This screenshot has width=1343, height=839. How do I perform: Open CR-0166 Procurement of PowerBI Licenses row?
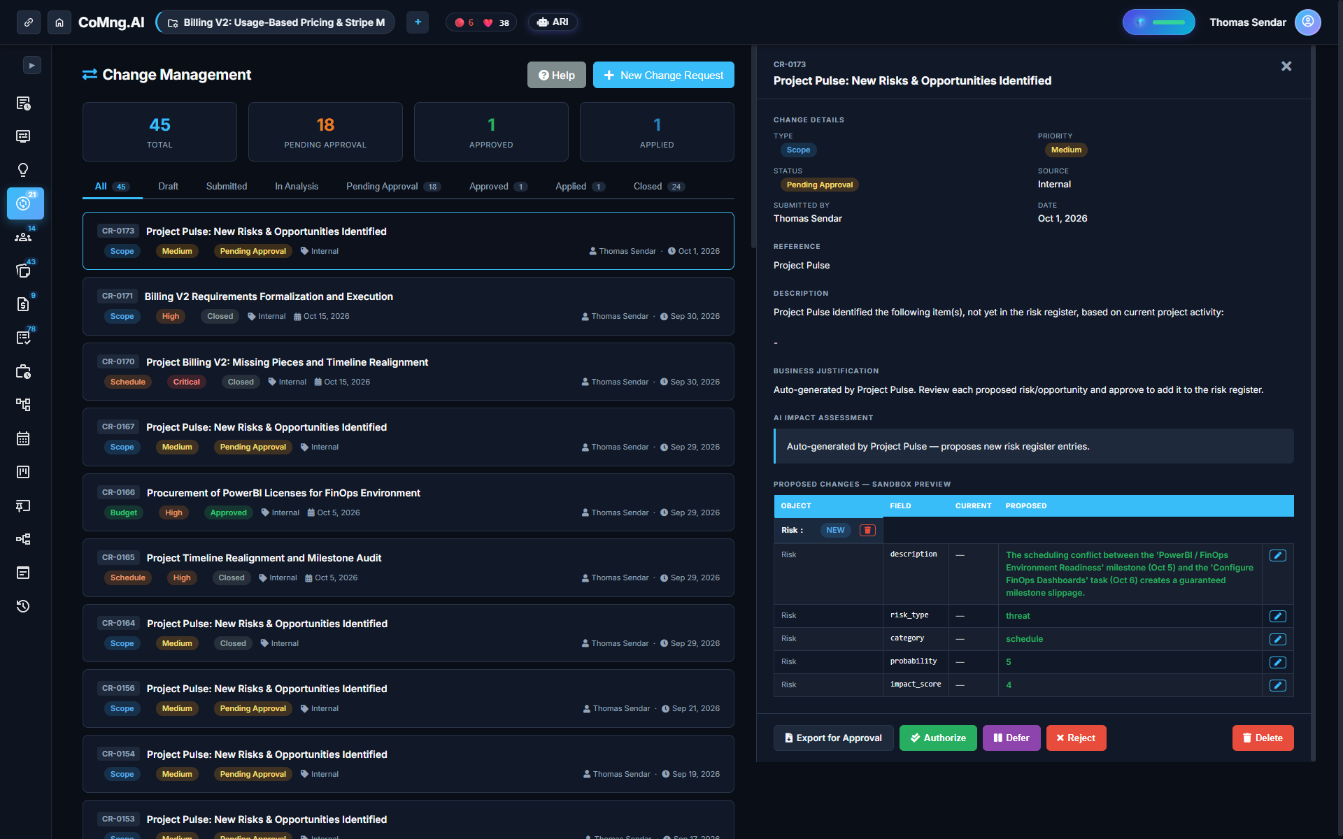pos(408,502)
